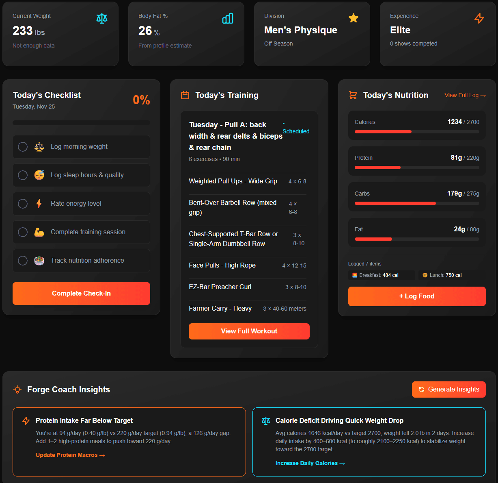Click the cart icon beside Today's Nutrition

coord(352,95)
